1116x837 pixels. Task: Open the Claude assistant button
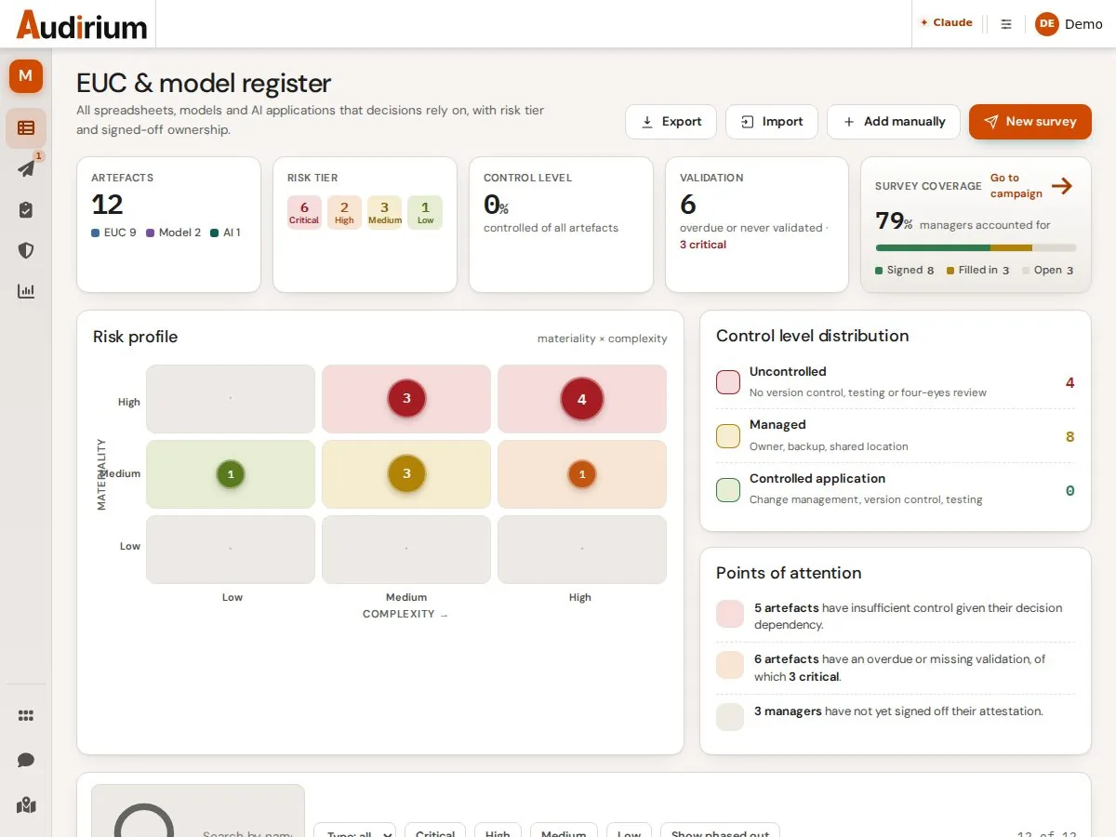(x=946, y=22)
